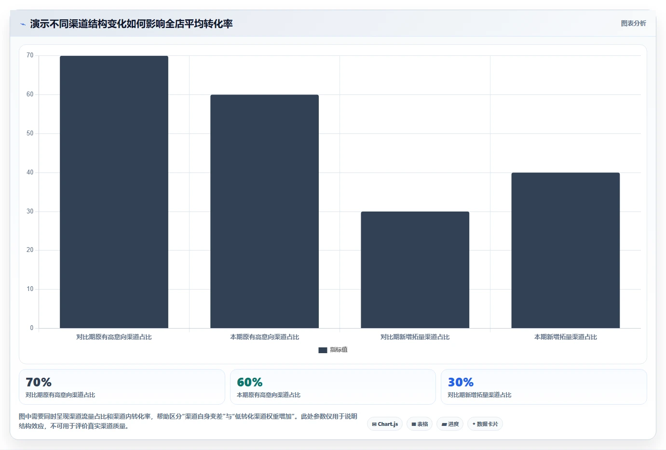Click the 20 tick on the y-axis

[30, 250]
